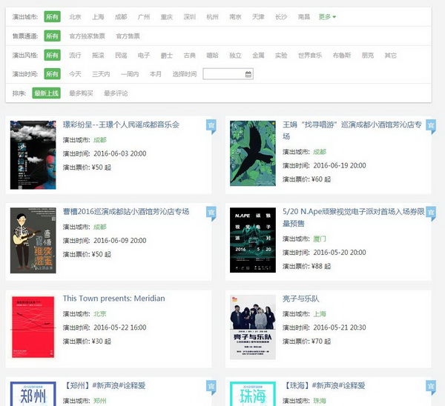Filter city by 南昌
Screen dimensions: 445x406
coord(304,17)
